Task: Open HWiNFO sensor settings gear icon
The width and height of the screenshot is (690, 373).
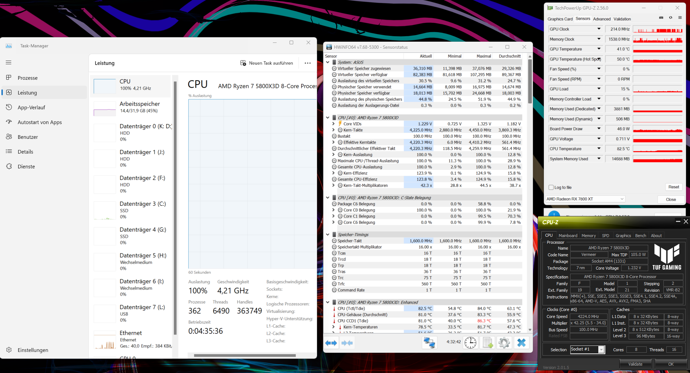Action: pyautogui.click(x=504, y=343)
